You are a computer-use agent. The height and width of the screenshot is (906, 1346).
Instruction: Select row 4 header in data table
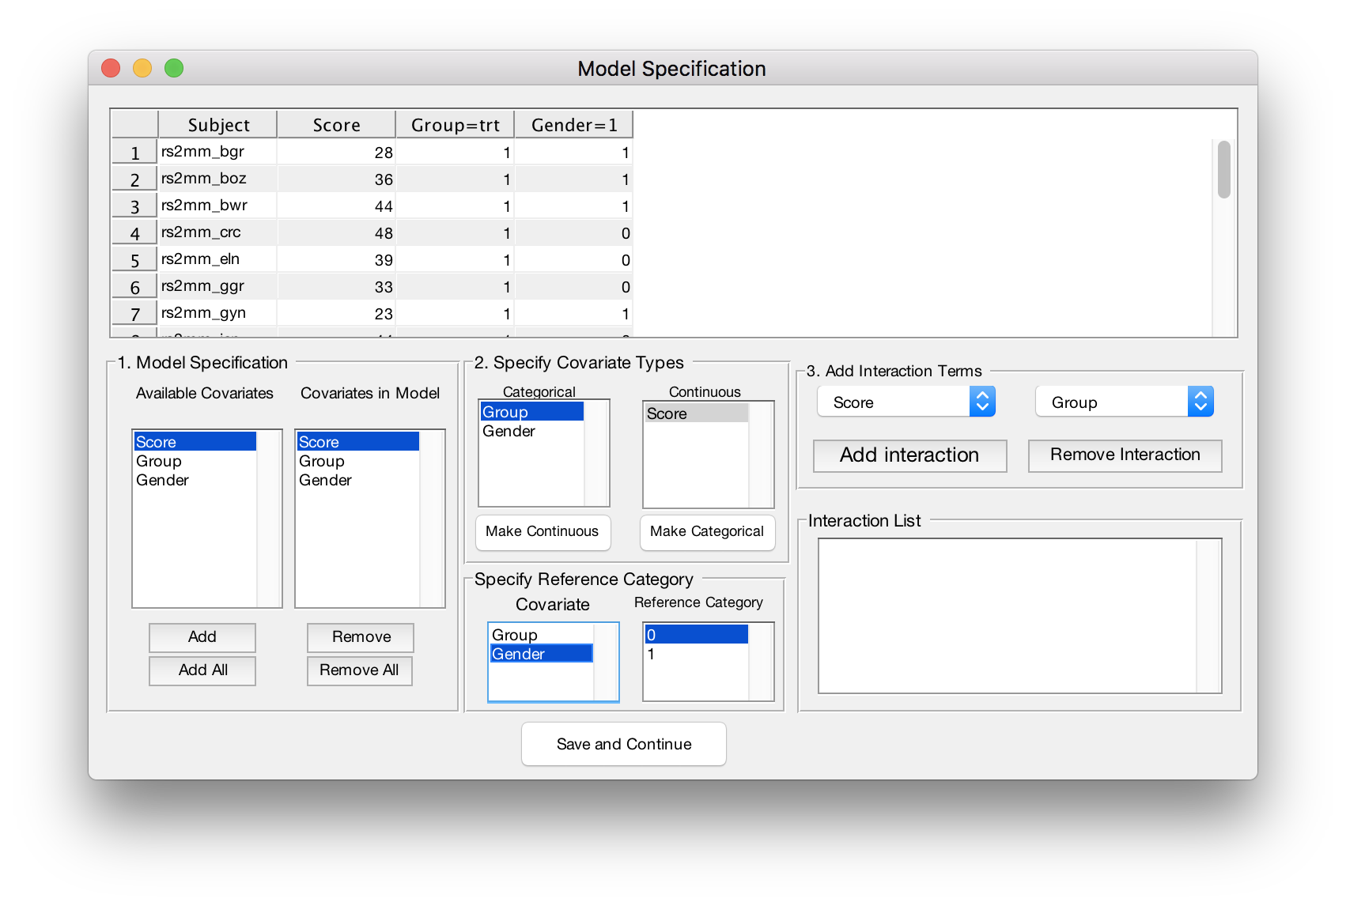point(134,233)
